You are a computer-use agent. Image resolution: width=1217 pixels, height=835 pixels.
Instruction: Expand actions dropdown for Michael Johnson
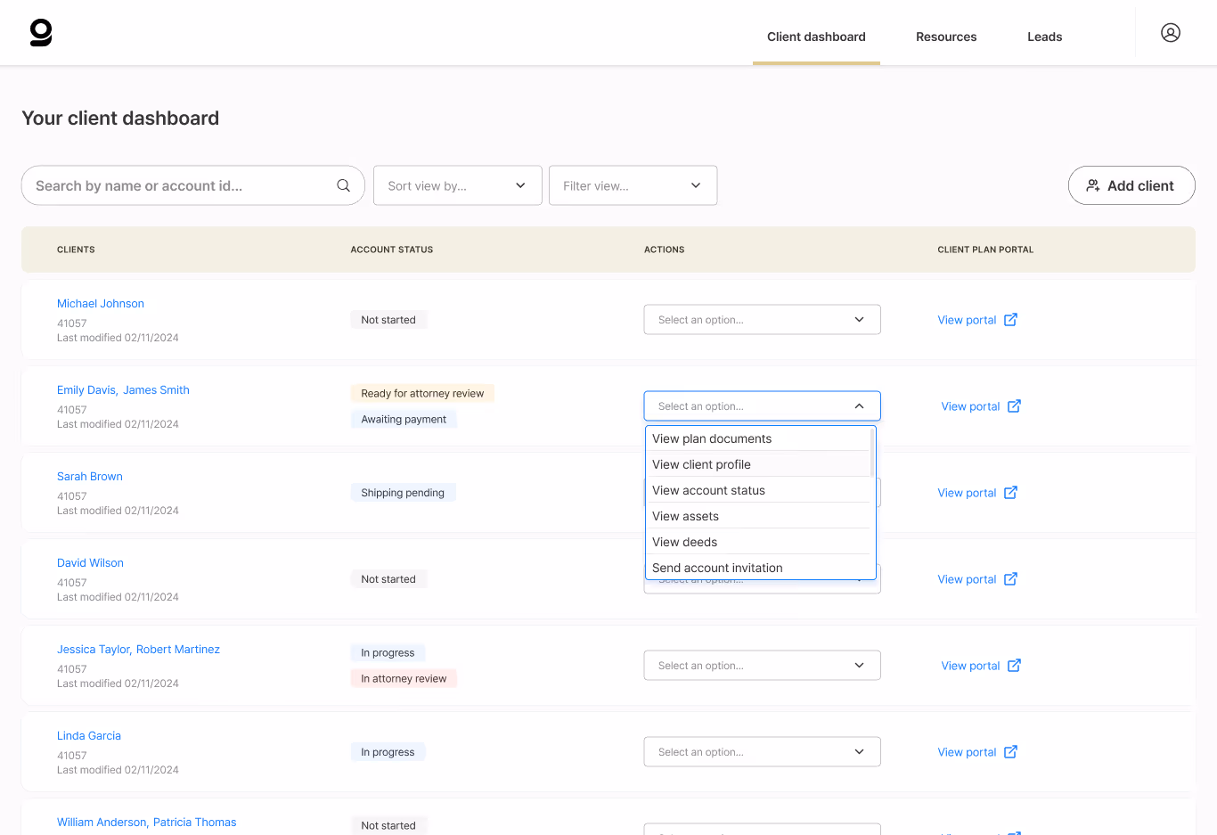[x=762, y=320]
